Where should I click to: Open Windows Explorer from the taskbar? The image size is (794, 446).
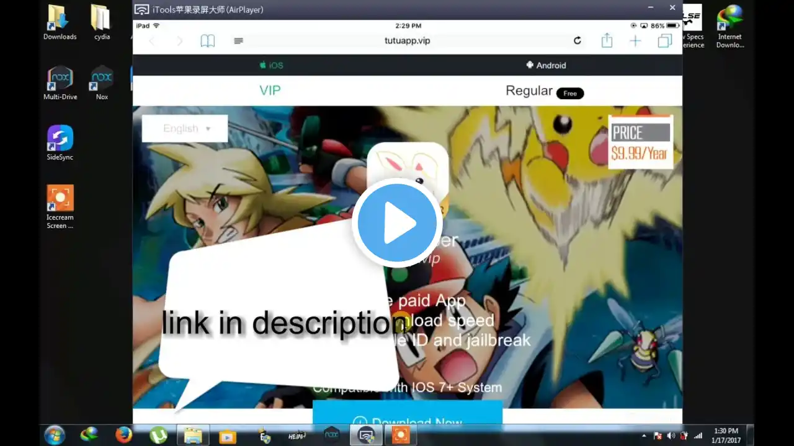[x=192, y=435]
